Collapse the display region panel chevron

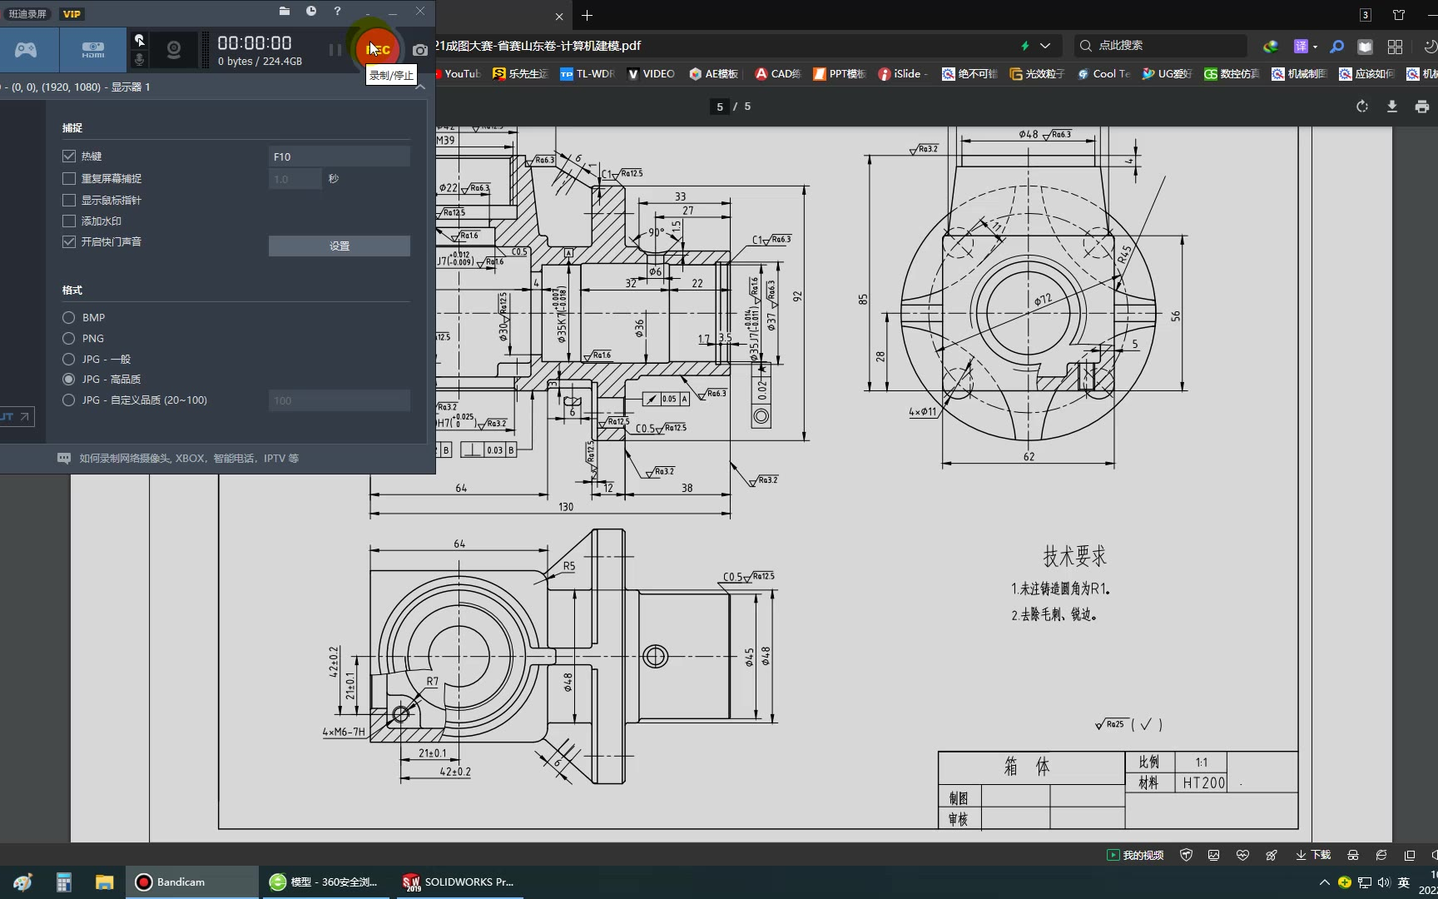(x=420, y=87)
